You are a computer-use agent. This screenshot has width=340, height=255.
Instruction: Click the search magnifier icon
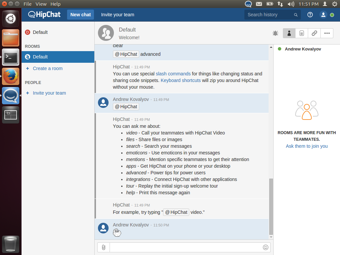point(296,15)
